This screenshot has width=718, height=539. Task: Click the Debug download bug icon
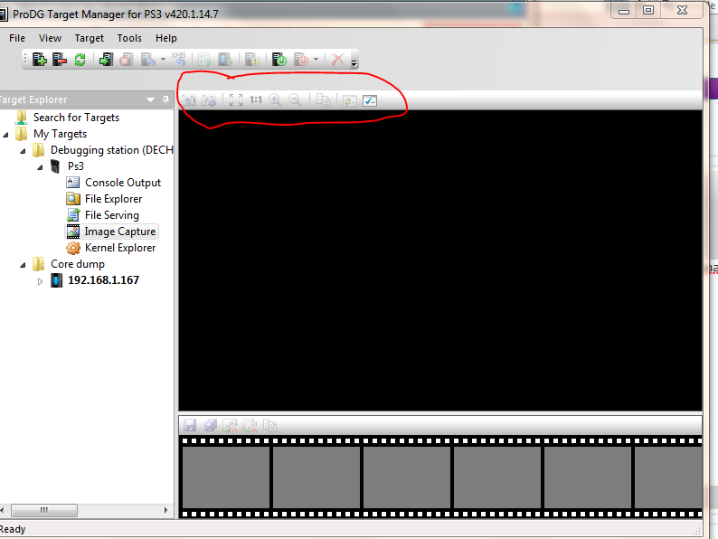(225, 60)
